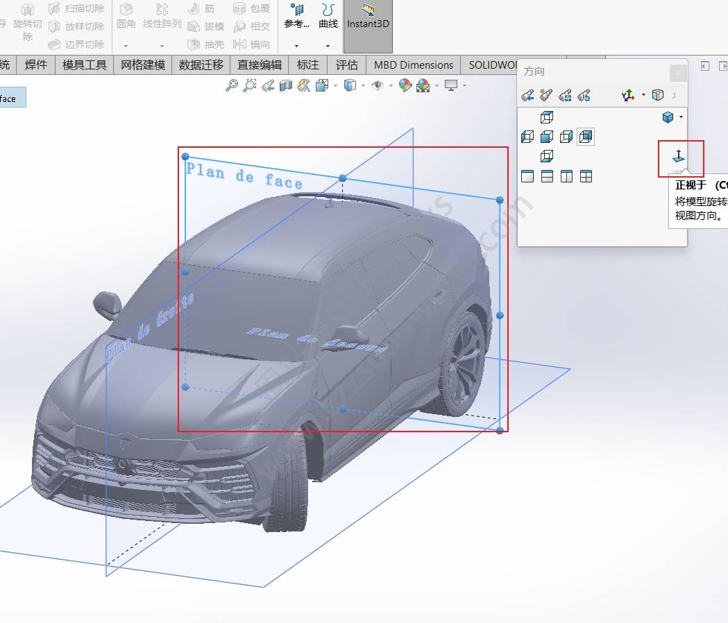Open the 数据迁移 tab

201,65
